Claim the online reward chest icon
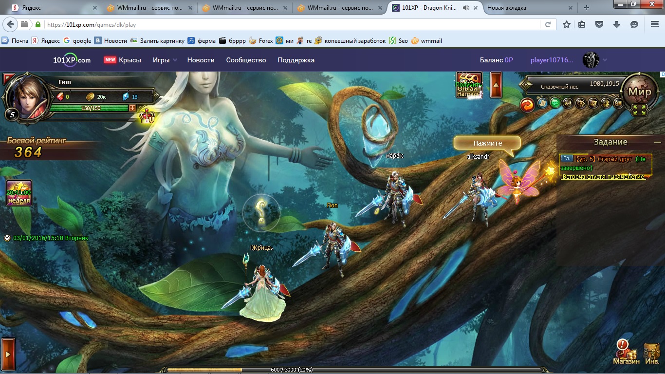665x374 pixels. point(469,85)
